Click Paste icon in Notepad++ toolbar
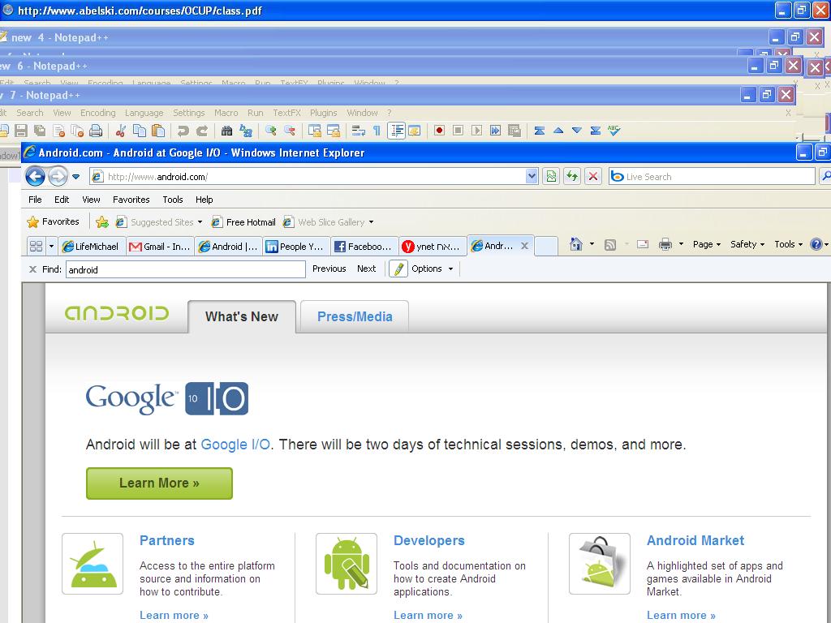 coord(158,131)
